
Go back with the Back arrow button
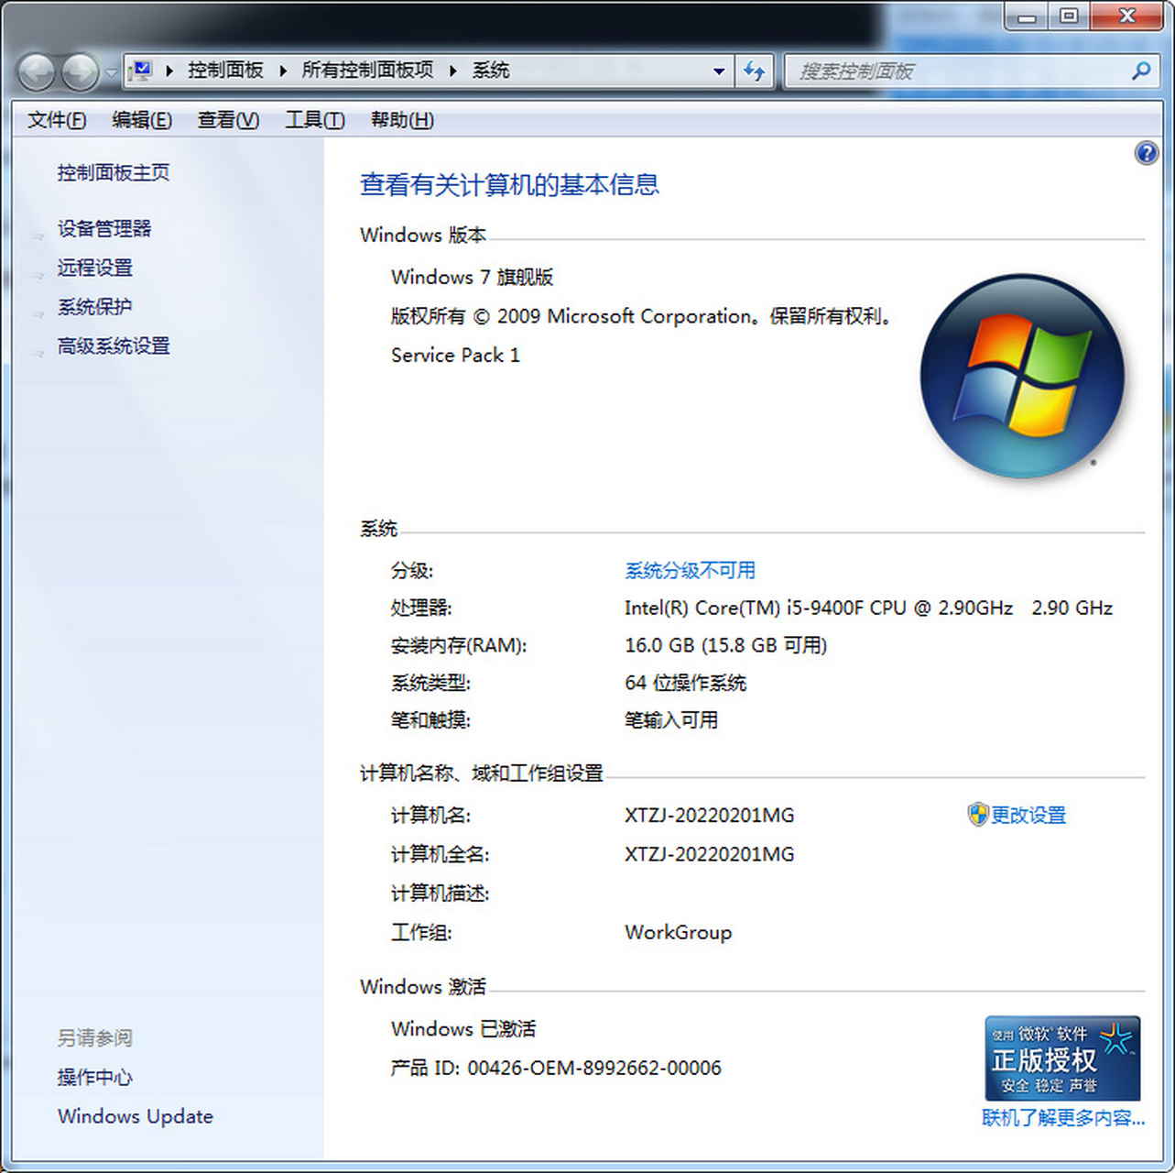[x=37, y=71]
